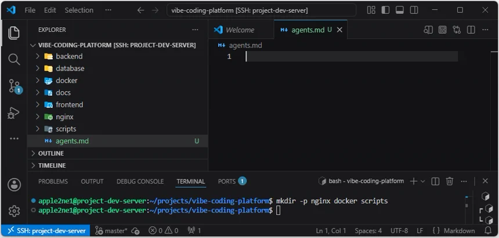Viewport: 499px width, 238px height.
Task: Click the second editor toolbar preview icon
Action: (x=442, y=30)
